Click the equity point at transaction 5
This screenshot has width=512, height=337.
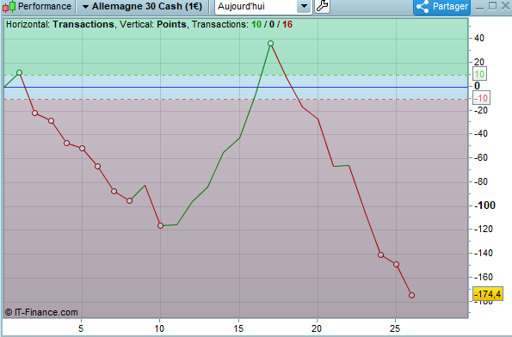(x=83, y=149)
